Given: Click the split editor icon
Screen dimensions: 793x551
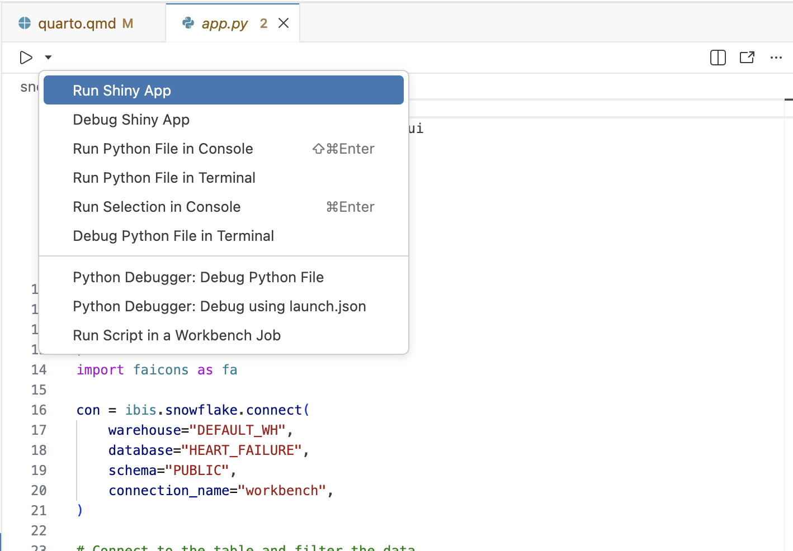Looking at the screenshot, I should tap(718, 58).
